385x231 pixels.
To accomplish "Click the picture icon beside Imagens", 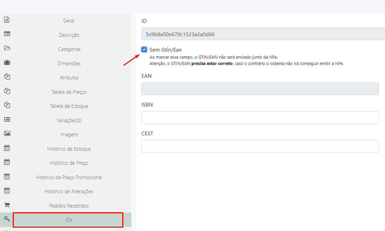I will click(x=7, y=134).
